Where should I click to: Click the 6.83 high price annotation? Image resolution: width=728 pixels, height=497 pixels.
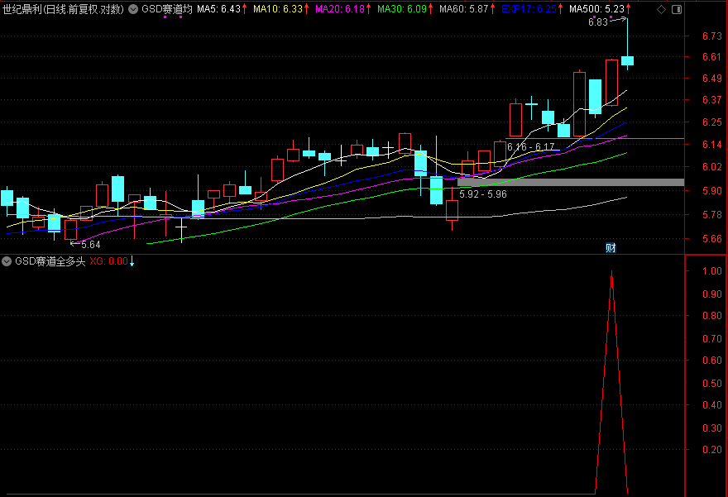pyautogui.click(x=597, y=22)
